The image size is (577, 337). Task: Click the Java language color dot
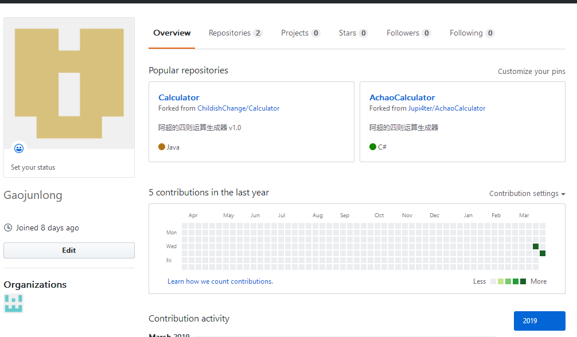[162, 147]
